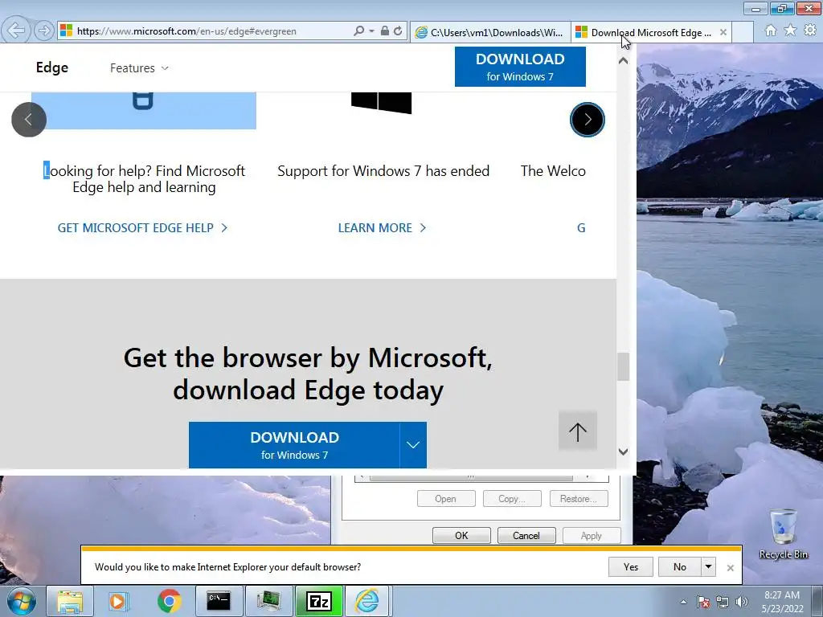Image resolution: width=823 pixels, height=617 pixels.
Task: Click the page vertical scrollbar thumb
Action: click(x=623, y=366)
